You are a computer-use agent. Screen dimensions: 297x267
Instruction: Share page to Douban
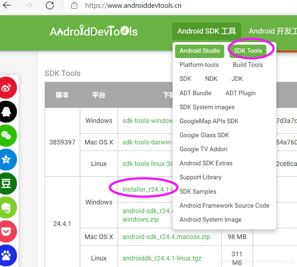point(6,184)
